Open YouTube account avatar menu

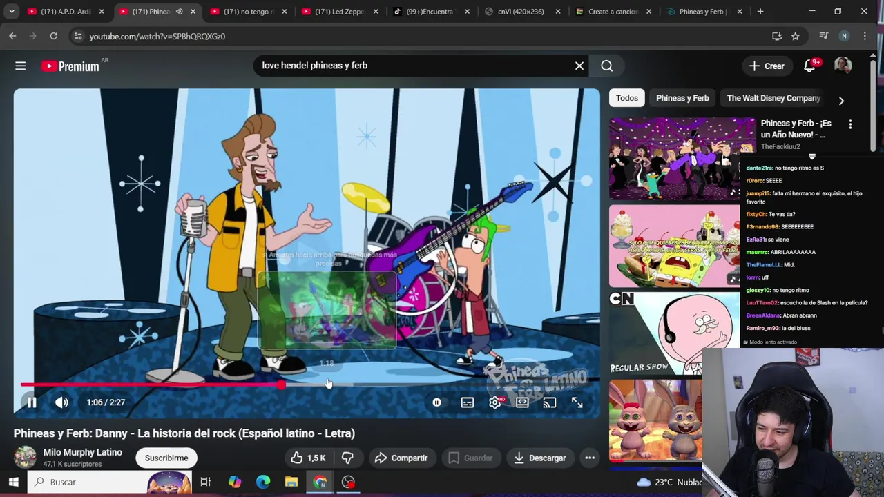point(843,66)
